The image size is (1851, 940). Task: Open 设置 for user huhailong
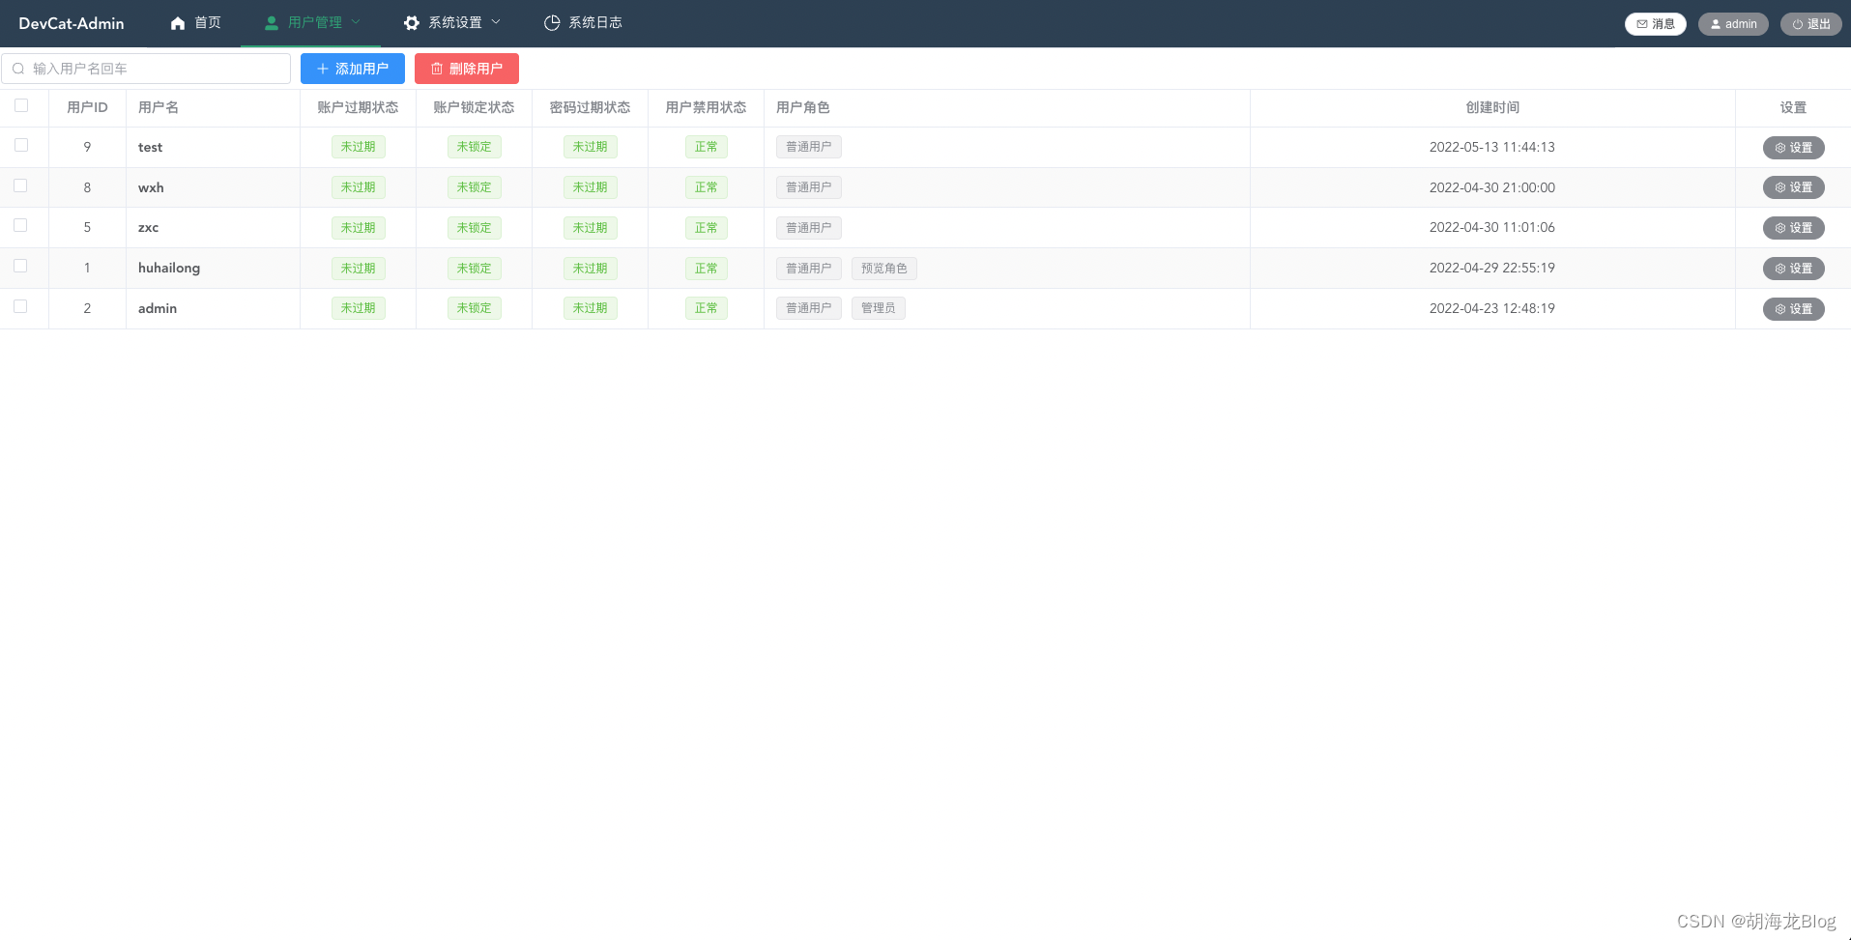coord(1793,269)
